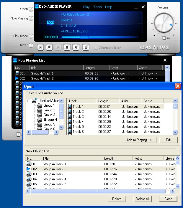
Task: Click Genre column header in Now Playing List window
Action: point(150,68)
